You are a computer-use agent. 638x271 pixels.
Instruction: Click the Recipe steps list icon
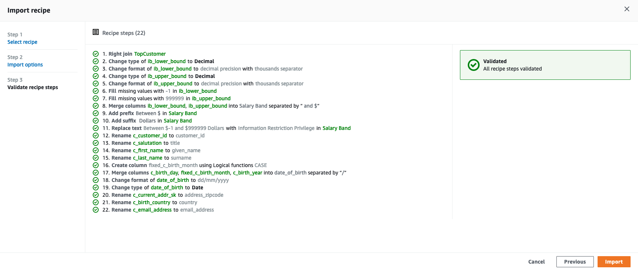(96, 32)
